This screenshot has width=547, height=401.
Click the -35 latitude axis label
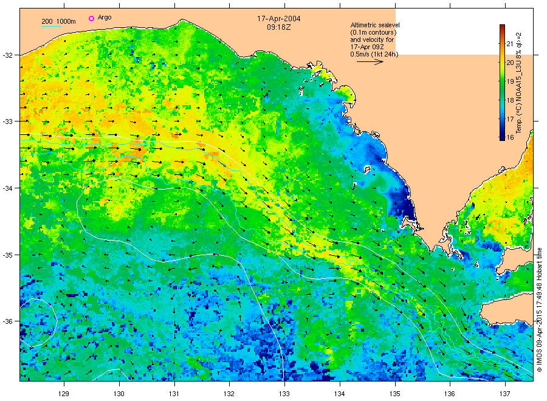pyautogui.click(x=7, y=255)
